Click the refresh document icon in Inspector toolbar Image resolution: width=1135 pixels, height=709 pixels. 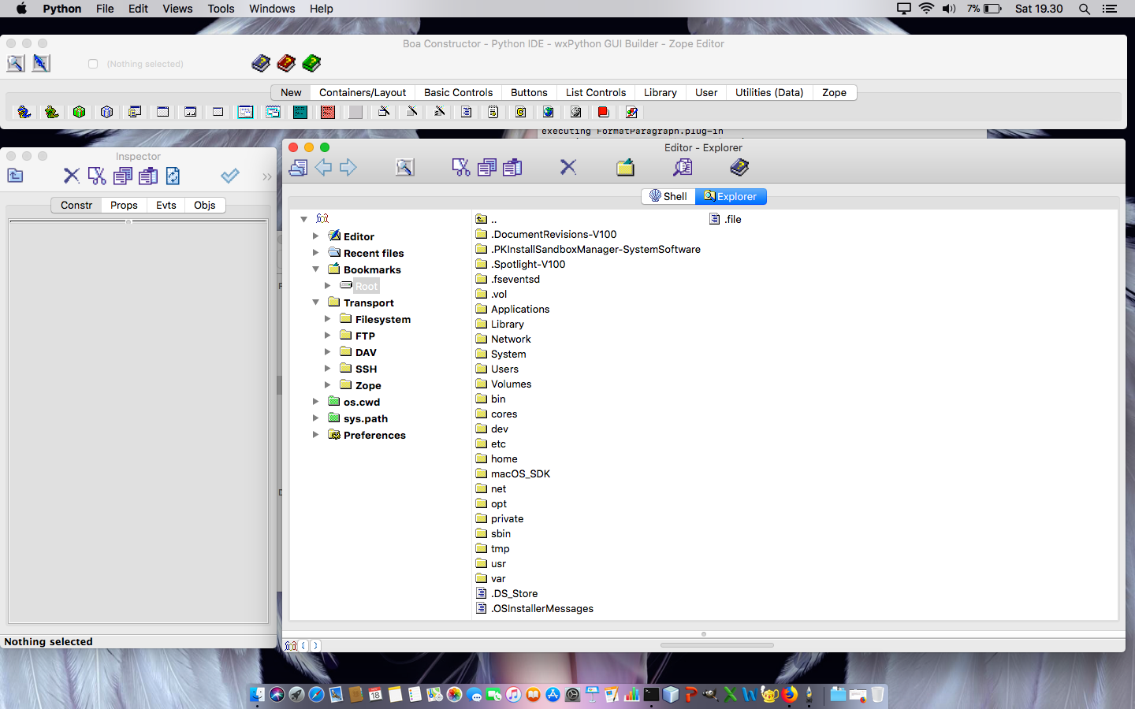173,176
